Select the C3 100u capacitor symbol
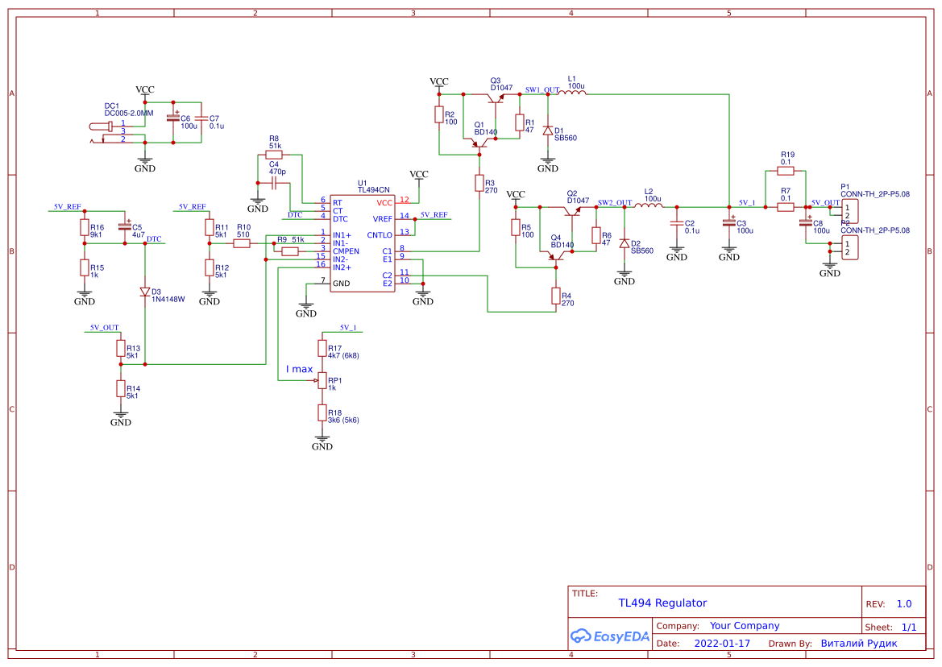 pos(729,222)
